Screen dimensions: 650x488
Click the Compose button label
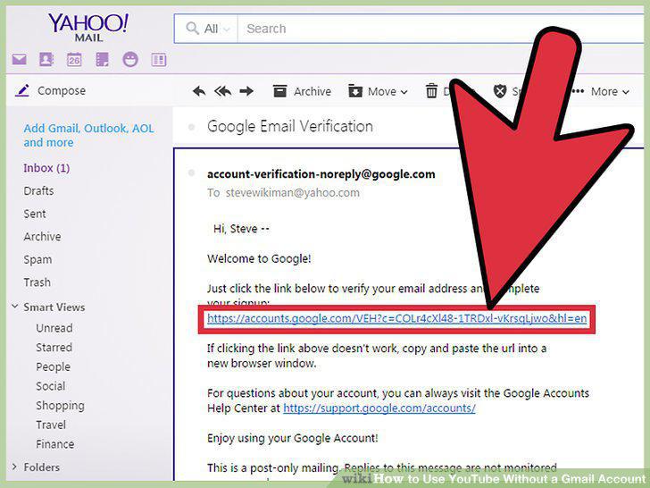point(62,90)
